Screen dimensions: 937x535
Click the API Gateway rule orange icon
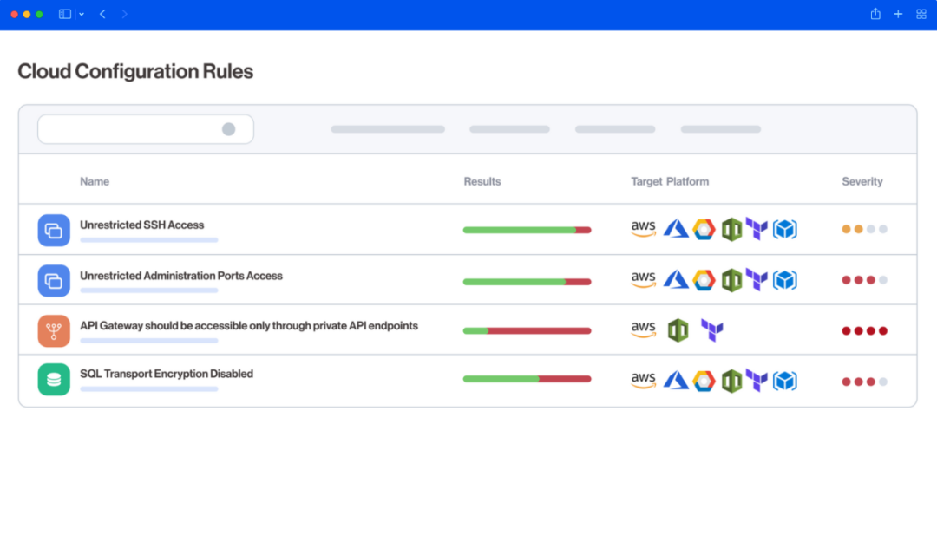point(54,330)
